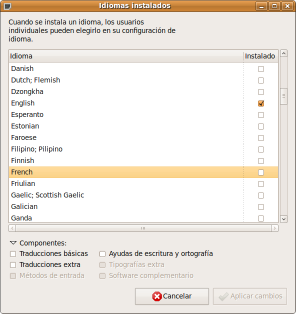Collapse the Componentes expander
This screenshot has height=314, width=296.
(x=13, y=243)
